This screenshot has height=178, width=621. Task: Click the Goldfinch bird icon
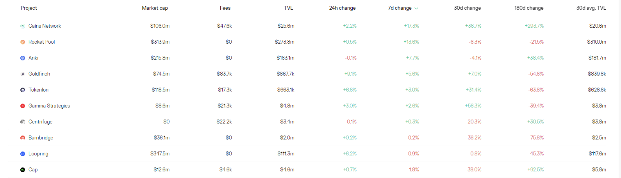[23, 74]
